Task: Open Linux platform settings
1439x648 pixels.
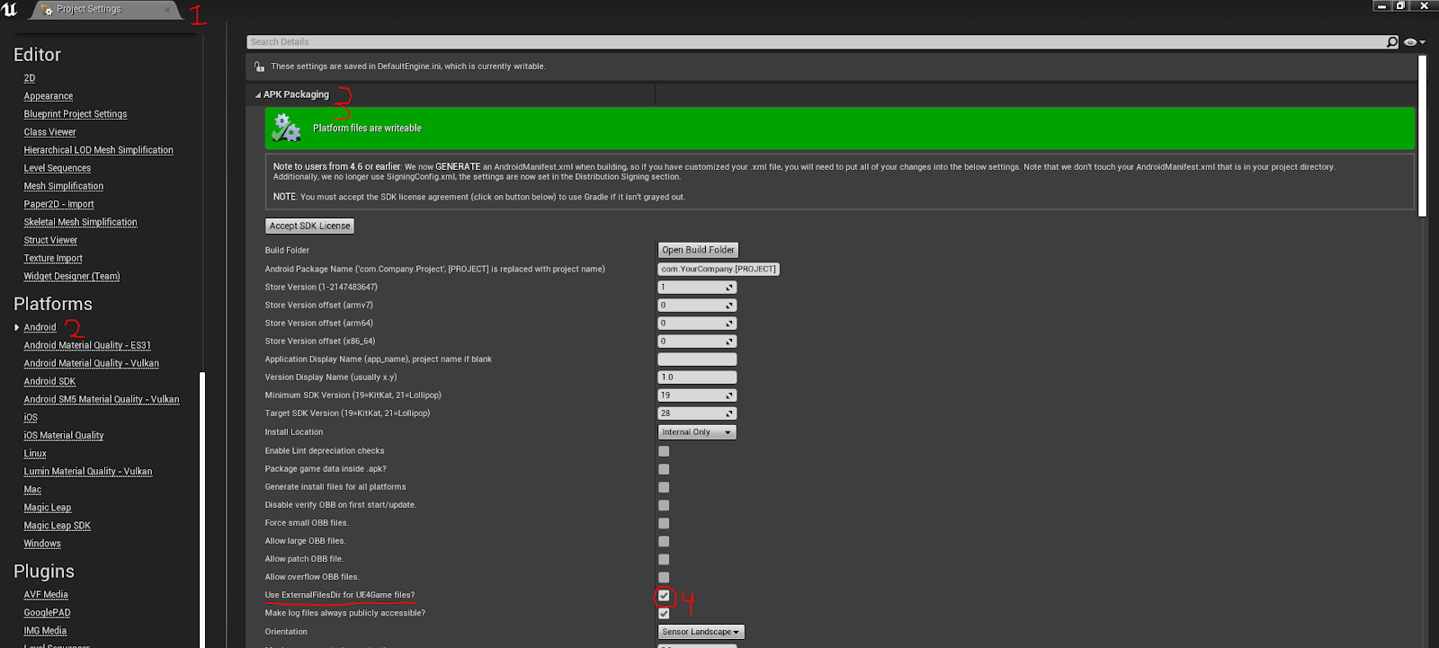Action: pyautogui.click(x=35, y=453)
